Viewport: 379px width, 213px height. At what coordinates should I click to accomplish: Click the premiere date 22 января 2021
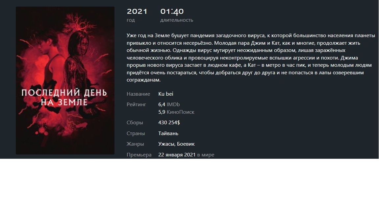click(177, 154)
